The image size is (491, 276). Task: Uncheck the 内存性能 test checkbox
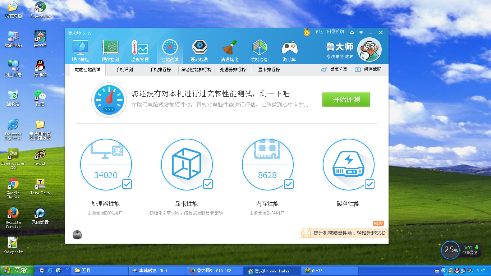coord(289,184)
